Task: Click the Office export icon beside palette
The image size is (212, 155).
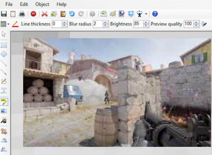Action: click(x=122, y=14)
